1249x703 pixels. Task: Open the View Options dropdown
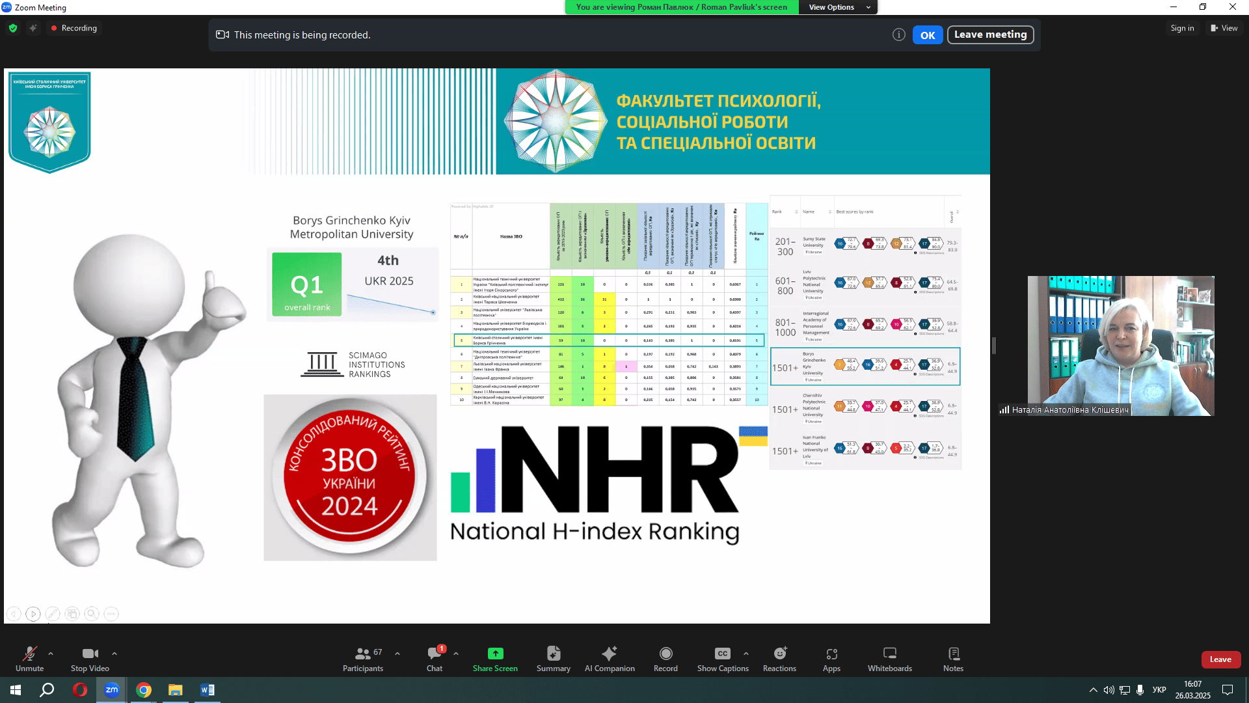click(x=838, y=7)
